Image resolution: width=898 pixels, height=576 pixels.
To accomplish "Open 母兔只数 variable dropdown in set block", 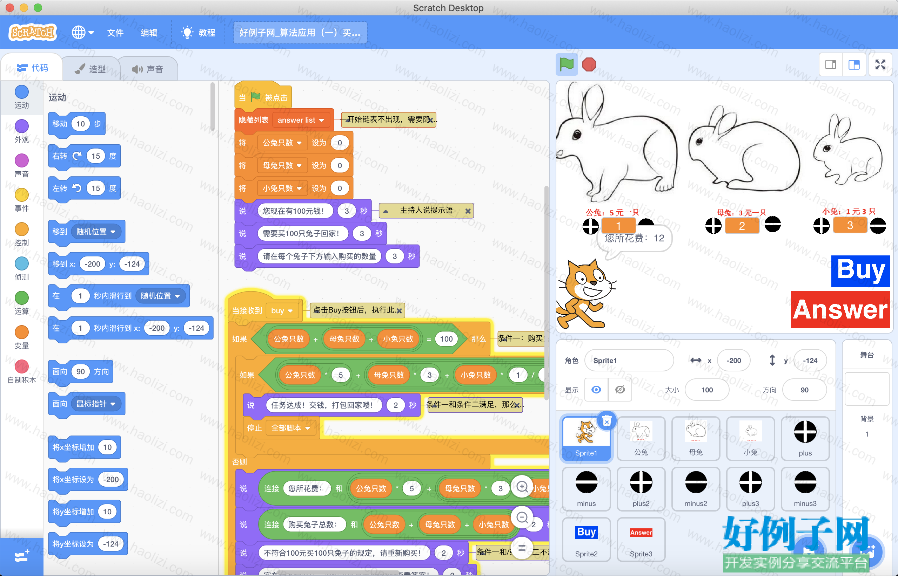I will (282, 166).
